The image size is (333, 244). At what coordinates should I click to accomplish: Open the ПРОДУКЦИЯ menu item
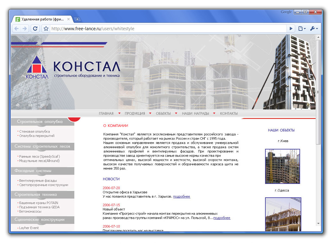tap(135, 113)
